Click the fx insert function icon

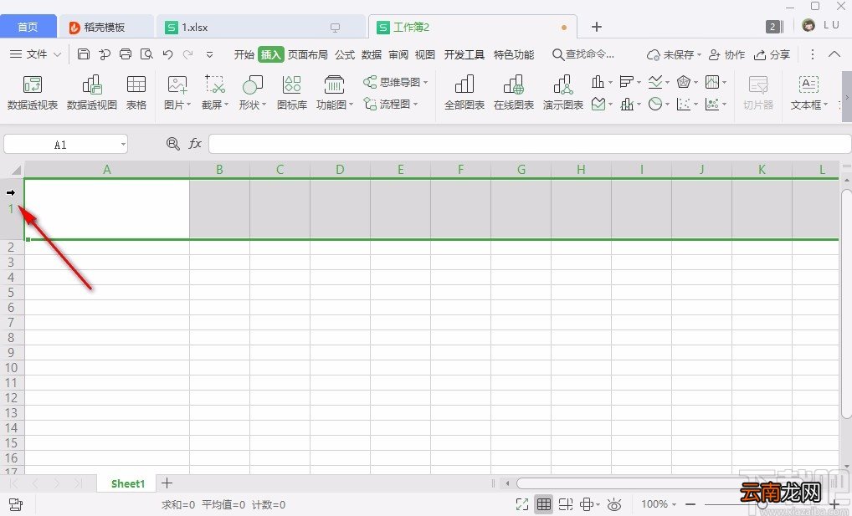click(x=195, y=143)
